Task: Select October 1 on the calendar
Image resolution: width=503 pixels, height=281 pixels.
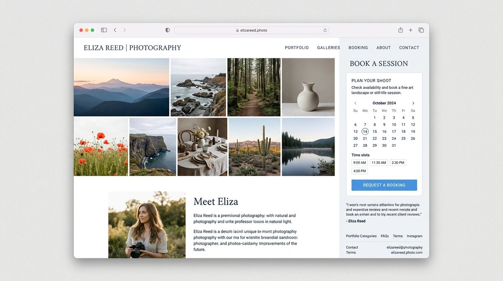Action: pos(375,118)
